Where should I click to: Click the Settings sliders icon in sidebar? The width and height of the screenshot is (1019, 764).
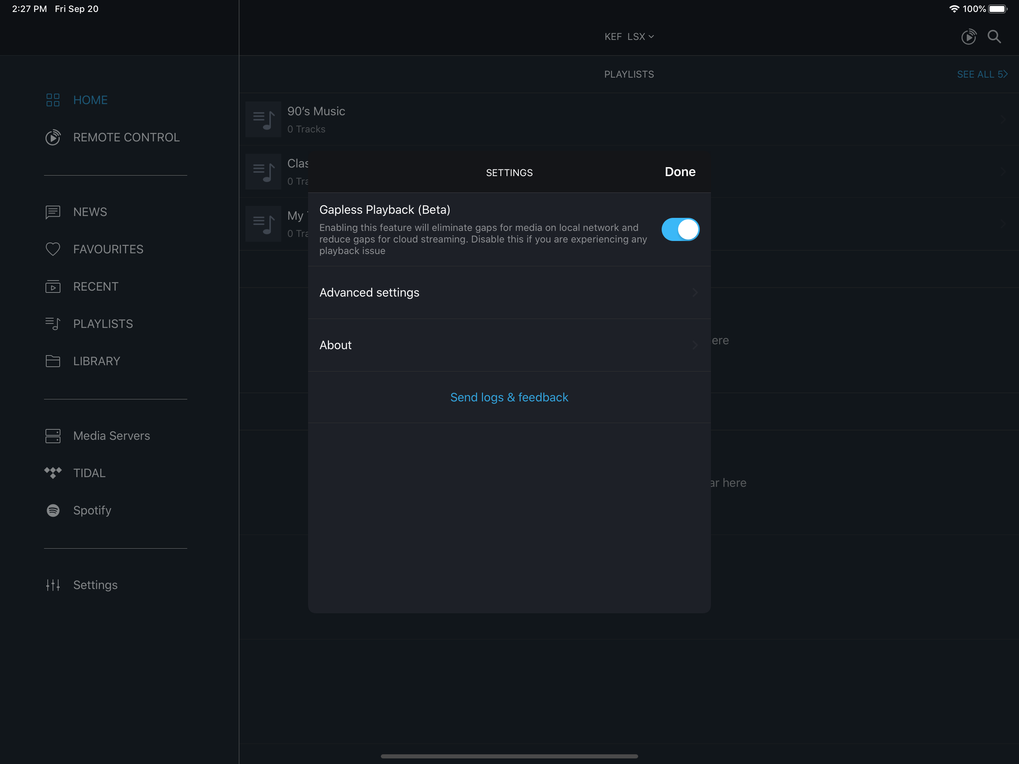[x=53, y=585]
